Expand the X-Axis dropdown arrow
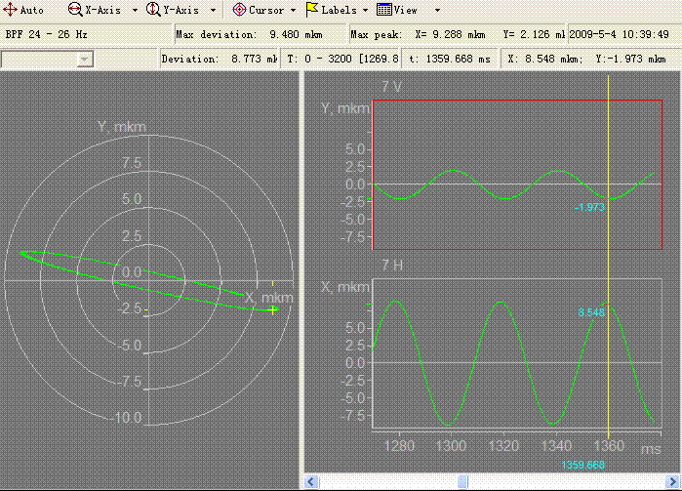This screenshot has height=491, width=682. (135, 10)
